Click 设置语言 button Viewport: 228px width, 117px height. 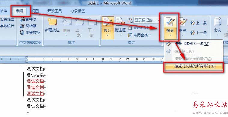[7, 19]
